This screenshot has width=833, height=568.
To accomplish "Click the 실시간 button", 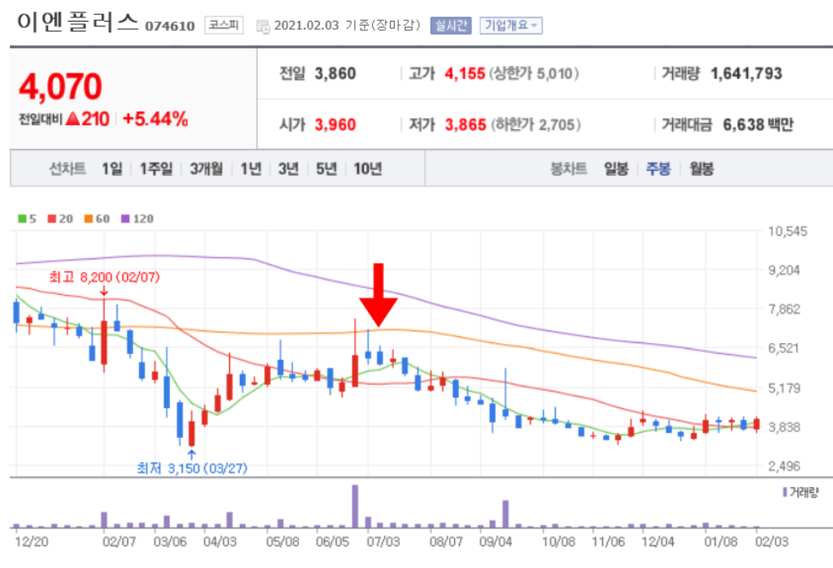I will click(x=451, y=26).
